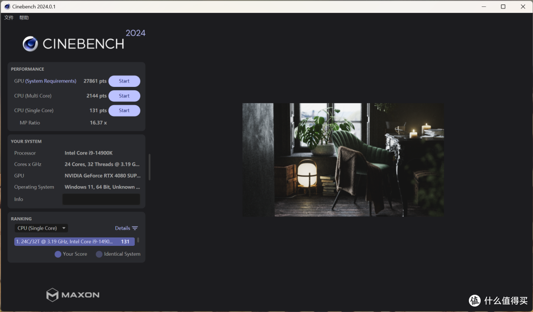The image size is (533, 312).
Task: Close the Cinebench window
Action: 523,6
